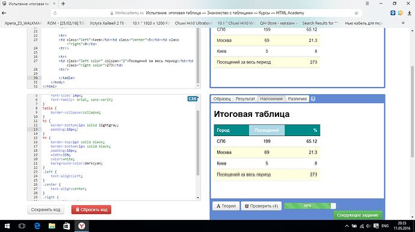This screenshot has height=232, width=415.
Task: Reload the page with refresh icon
Action: point(55,13)
